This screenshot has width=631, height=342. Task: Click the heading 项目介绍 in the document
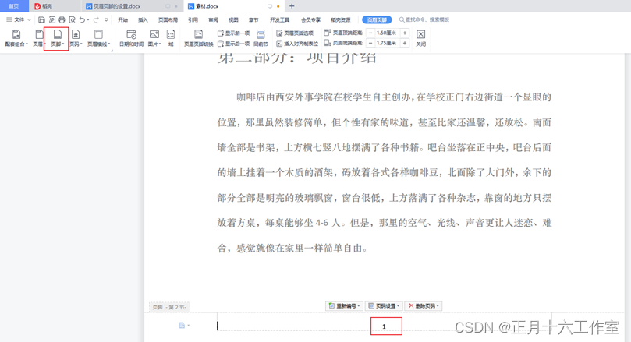pyautogui.click(x=342, y=58)
